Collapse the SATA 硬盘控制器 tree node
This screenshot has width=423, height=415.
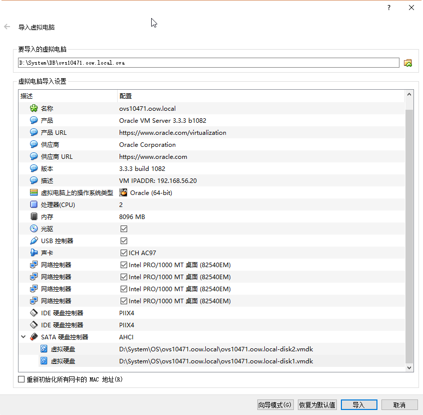[x=24, y=337]
